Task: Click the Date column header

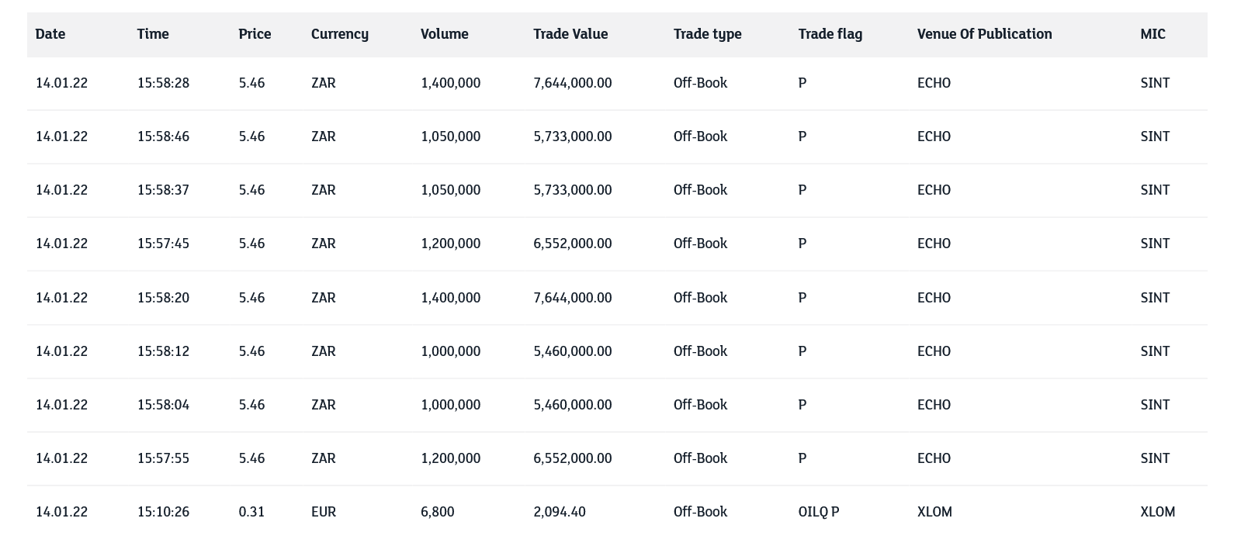Action: [50, 34]
